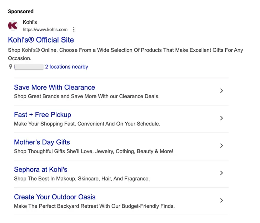Open the Create Your Outdoor Oasis link
Screen dimensions: 260x223
[55, 197]
